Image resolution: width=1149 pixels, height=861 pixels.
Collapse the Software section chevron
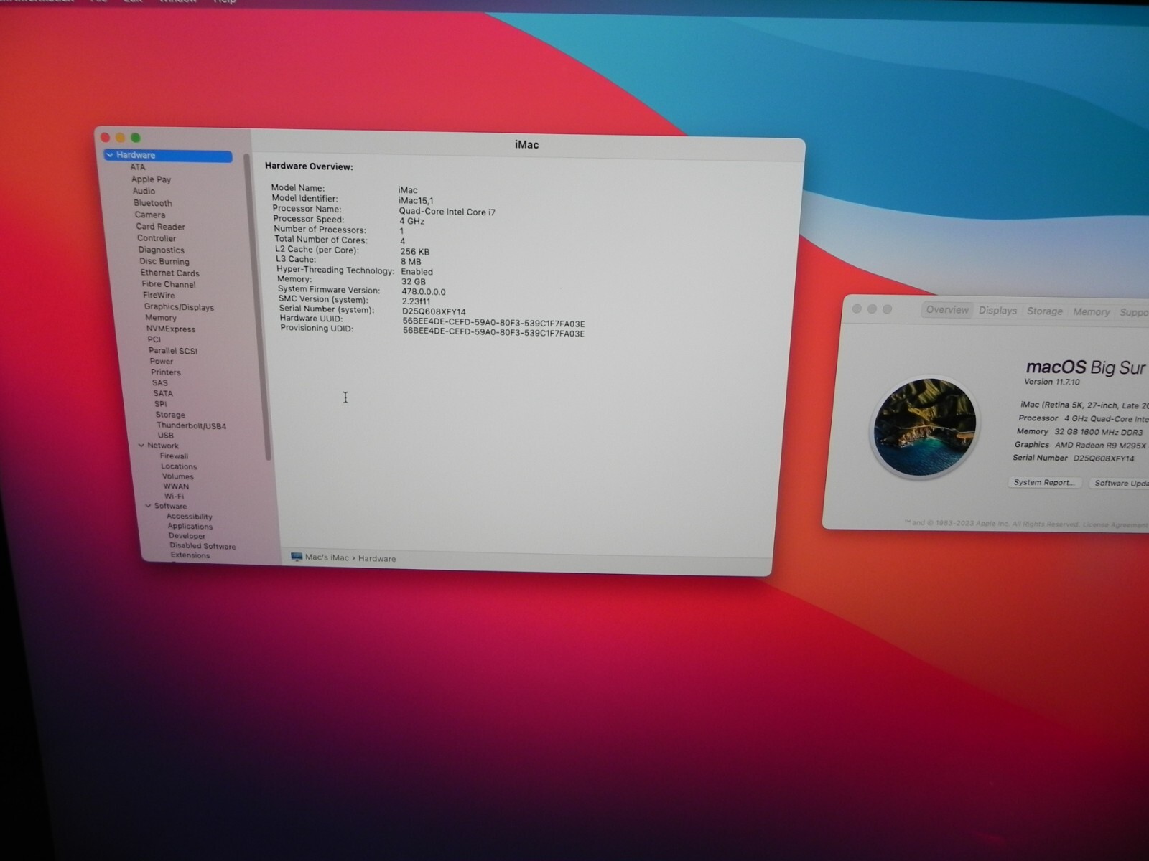pos(149,506)
